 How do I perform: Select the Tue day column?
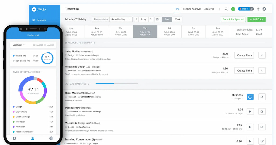click(x=97, y=31)
